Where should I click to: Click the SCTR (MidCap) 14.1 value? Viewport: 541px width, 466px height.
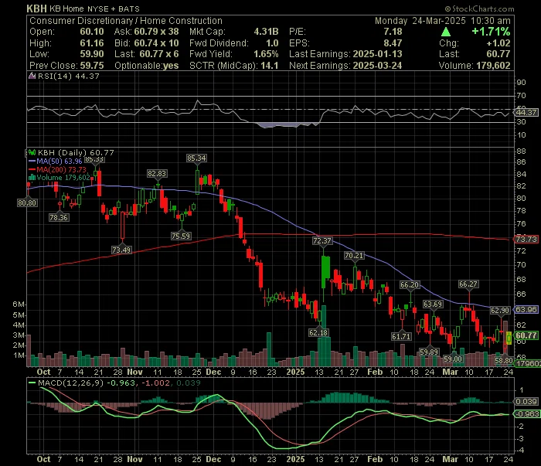pyautogui.click(x=270, y=66)
